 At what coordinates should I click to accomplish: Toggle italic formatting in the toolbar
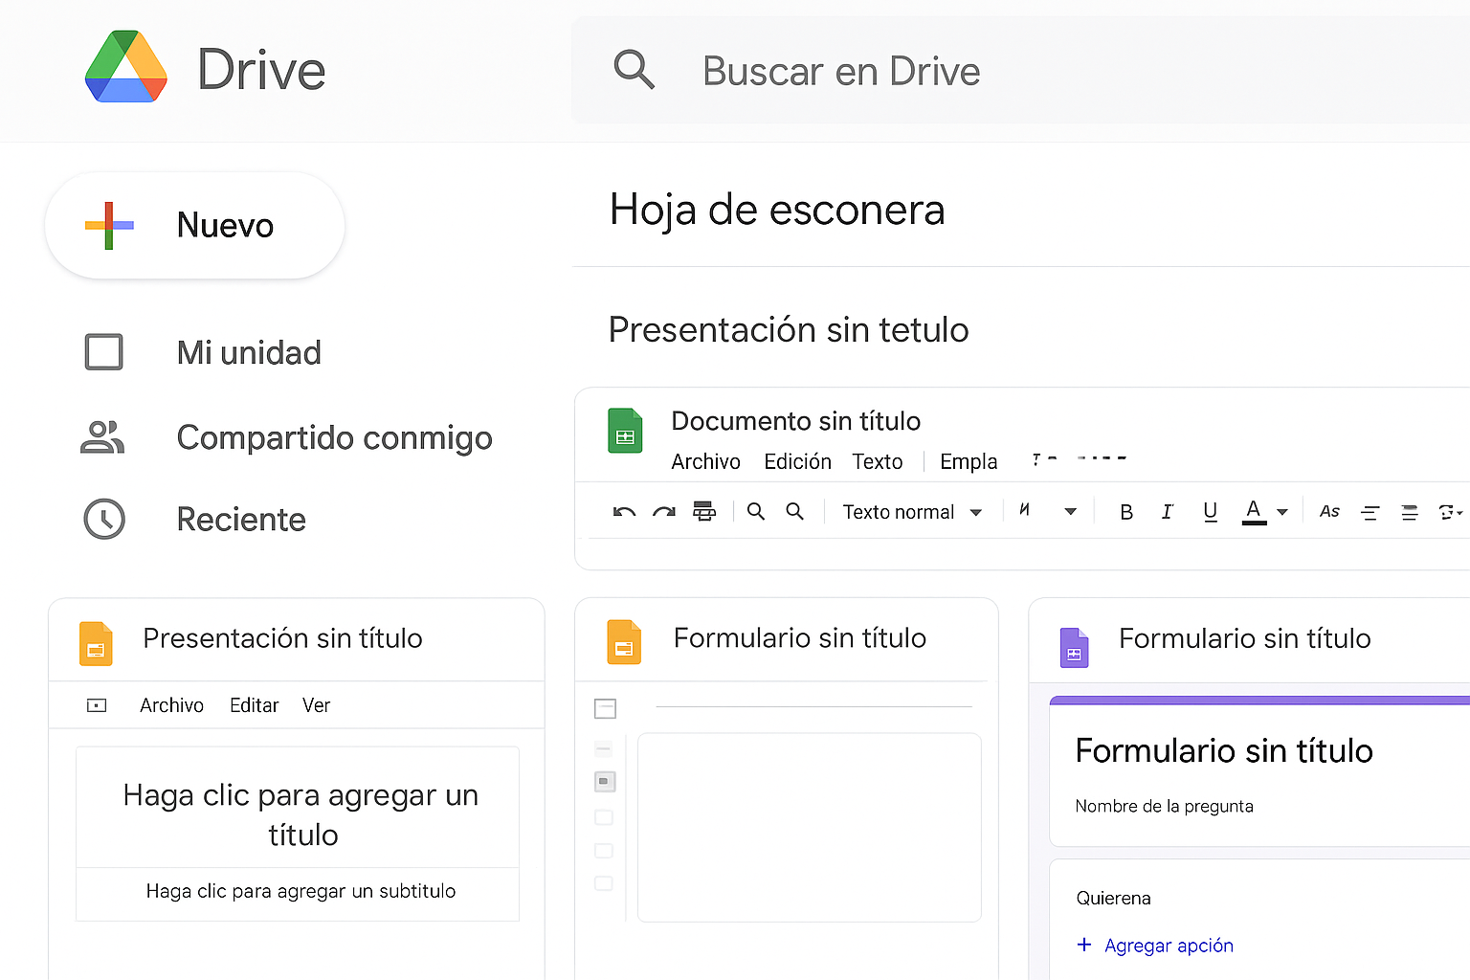pos(1167,512)
